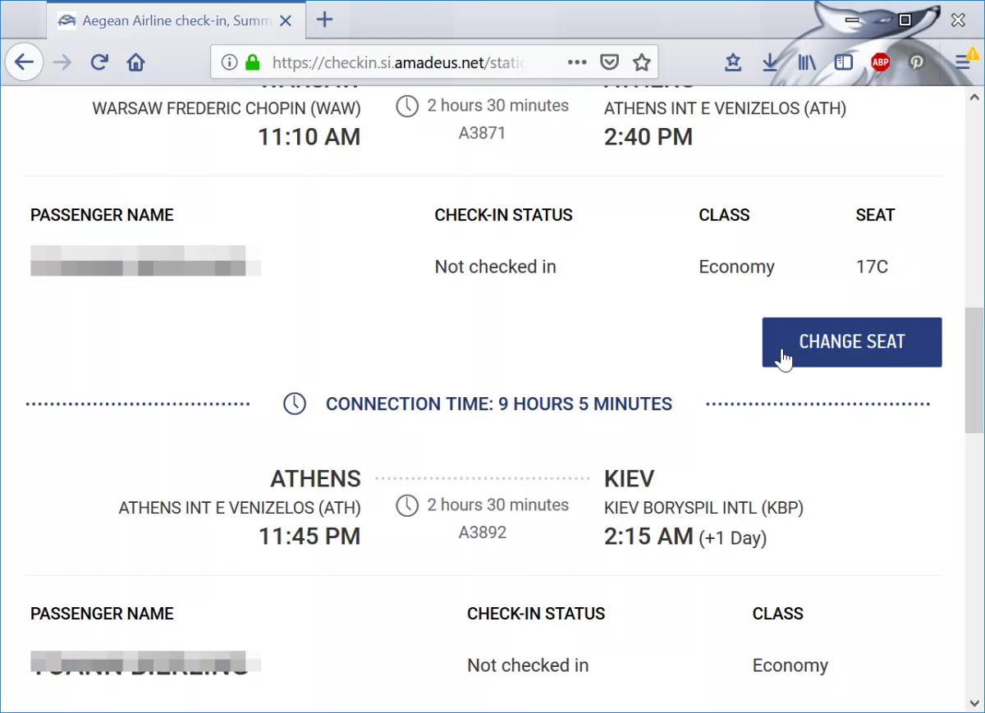Select the Aegean Airline check-in tab
This screenshot has height=713, width=985.
tap(164, 21)
